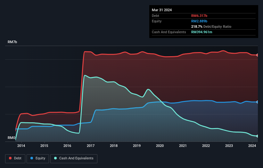The image size is (263, 168).
Task: Click the 2018 x-axis label
Action: [114, 146]
